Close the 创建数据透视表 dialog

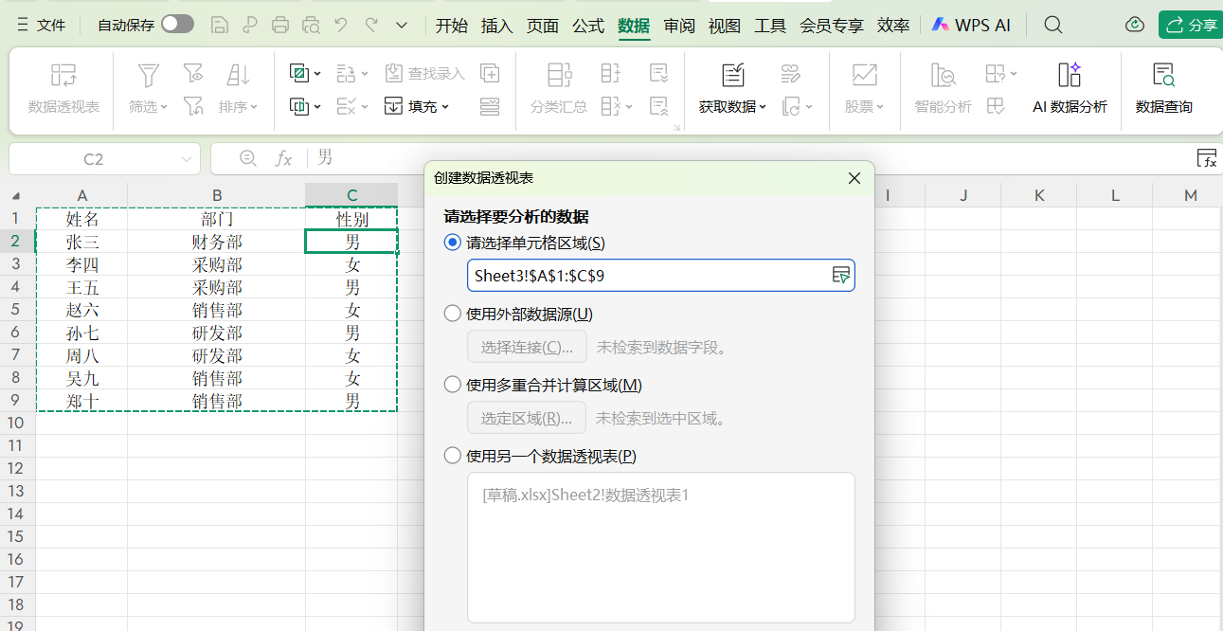(x=854, y=178)
